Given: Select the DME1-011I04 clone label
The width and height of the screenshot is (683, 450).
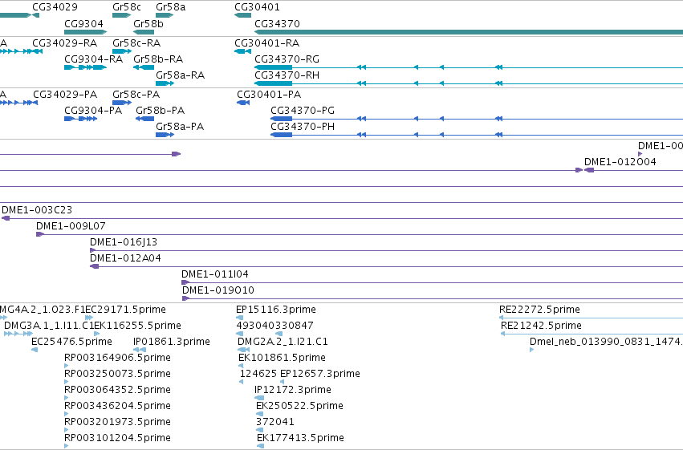Looking at the screenshot, I should click(215, 274).
